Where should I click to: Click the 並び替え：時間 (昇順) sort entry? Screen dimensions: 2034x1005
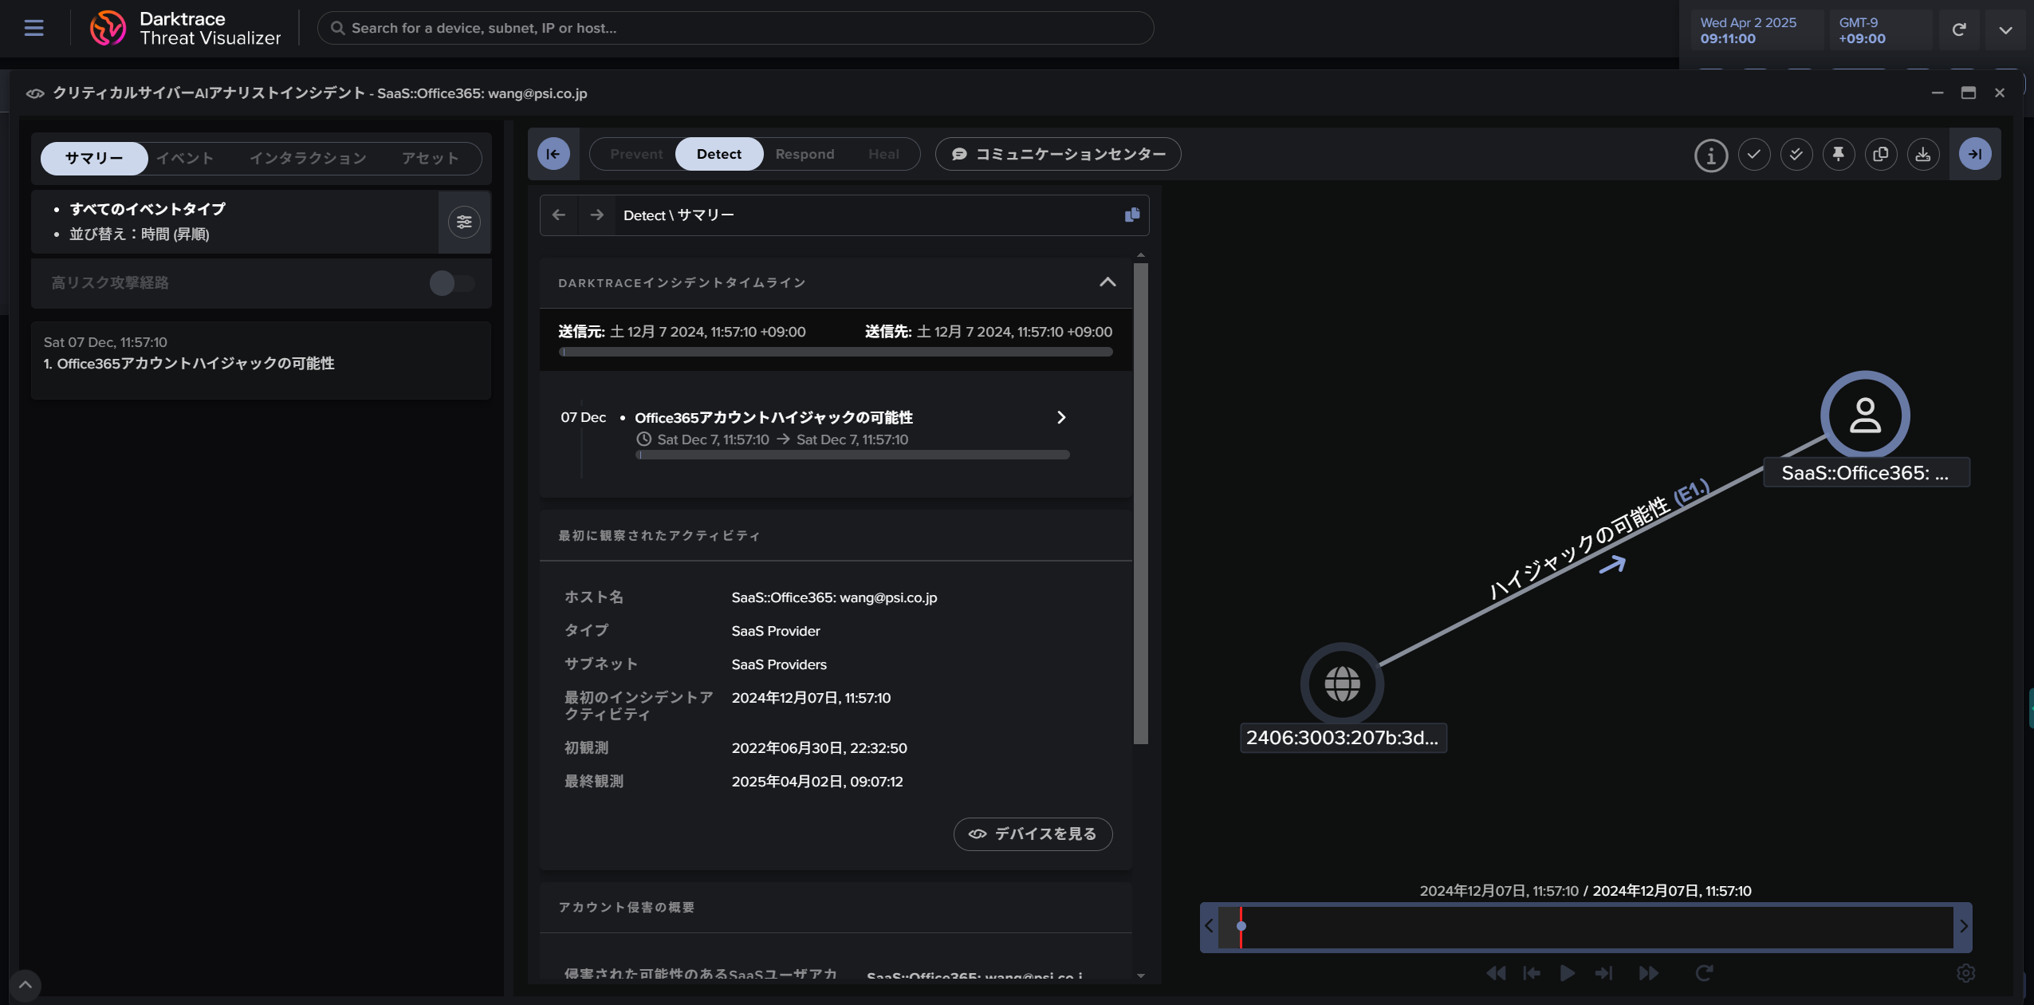tap(140, 234)
